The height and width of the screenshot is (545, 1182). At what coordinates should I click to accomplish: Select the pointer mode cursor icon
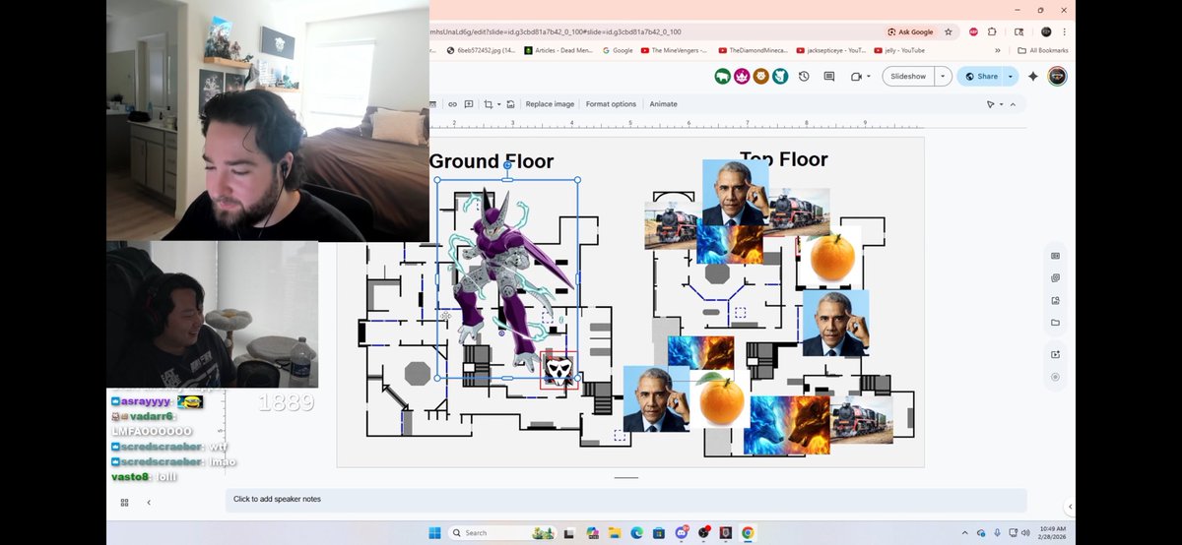[x=991, y=104]
